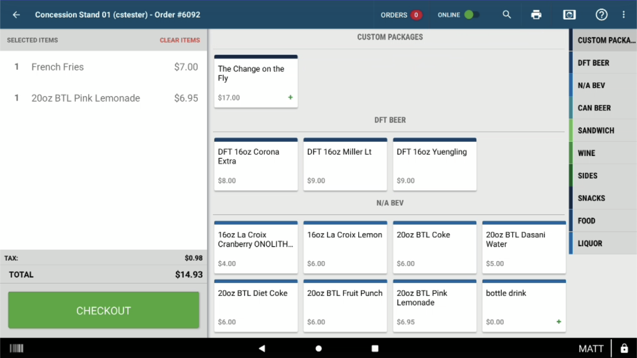Click plus icon on bottle drink
The width and height of the screenshot is (637, 358).
pyautogui.click(x=558, y=322)
